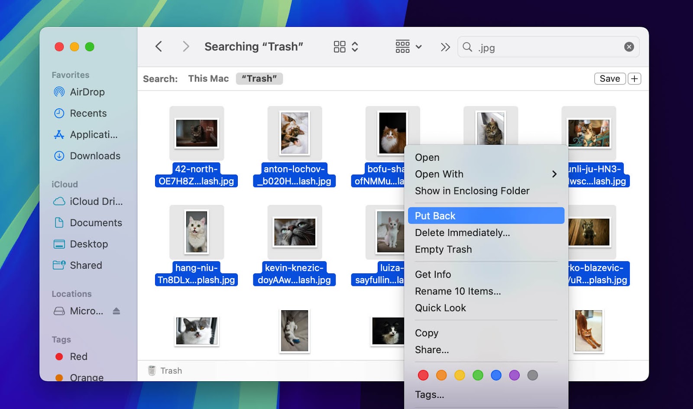Click the file name kevin-knezic-doyAAw...lash.jpg
This screenshot has width=693, height=409.
294,274
